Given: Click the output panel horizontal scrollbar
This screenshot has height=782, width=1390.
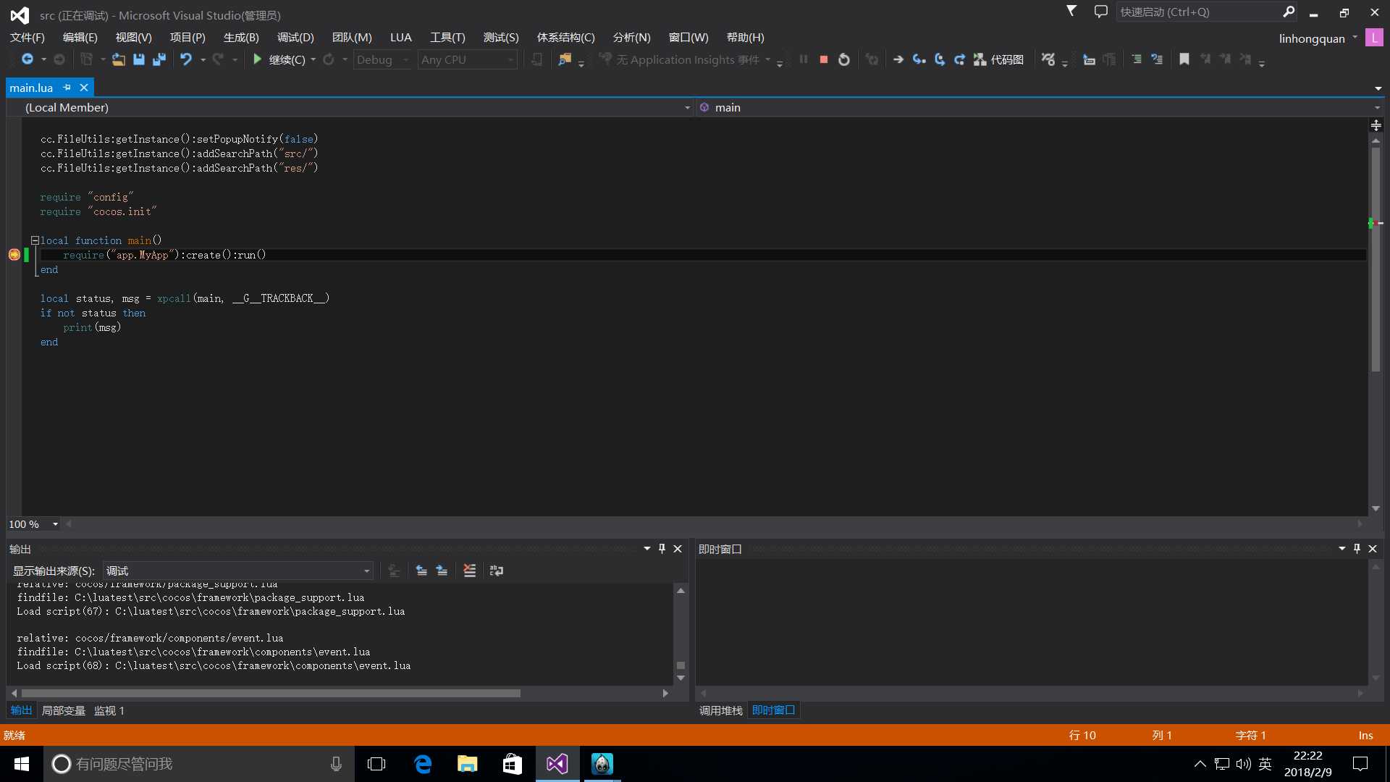Looking at the screenshot, I should (271, 693).
